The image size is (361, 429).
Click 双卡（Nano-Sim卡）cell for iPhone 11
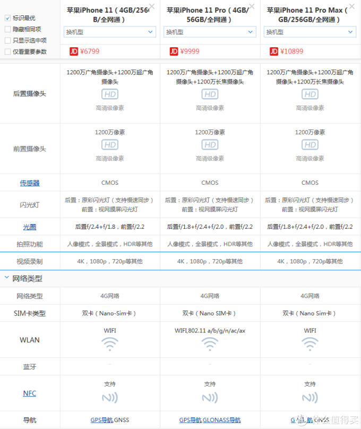pyautogui.click(x=109, y=313)
